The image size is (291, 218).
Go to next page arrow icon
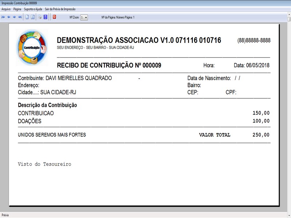(14, 17)
